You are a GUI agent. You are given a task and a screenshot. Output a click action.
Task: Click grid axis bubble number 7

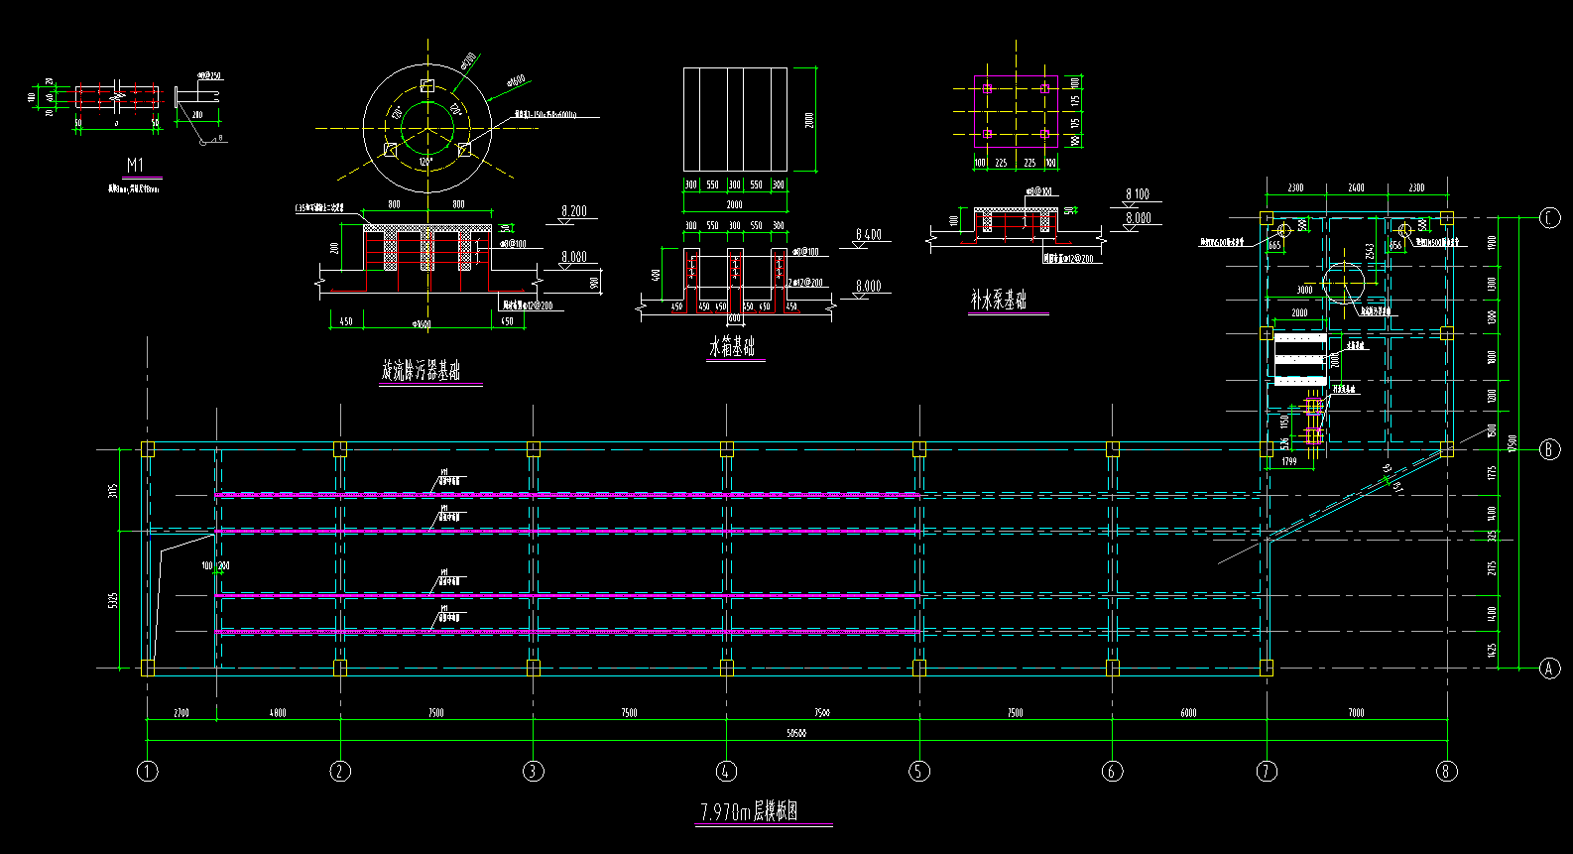point(1267,771)
